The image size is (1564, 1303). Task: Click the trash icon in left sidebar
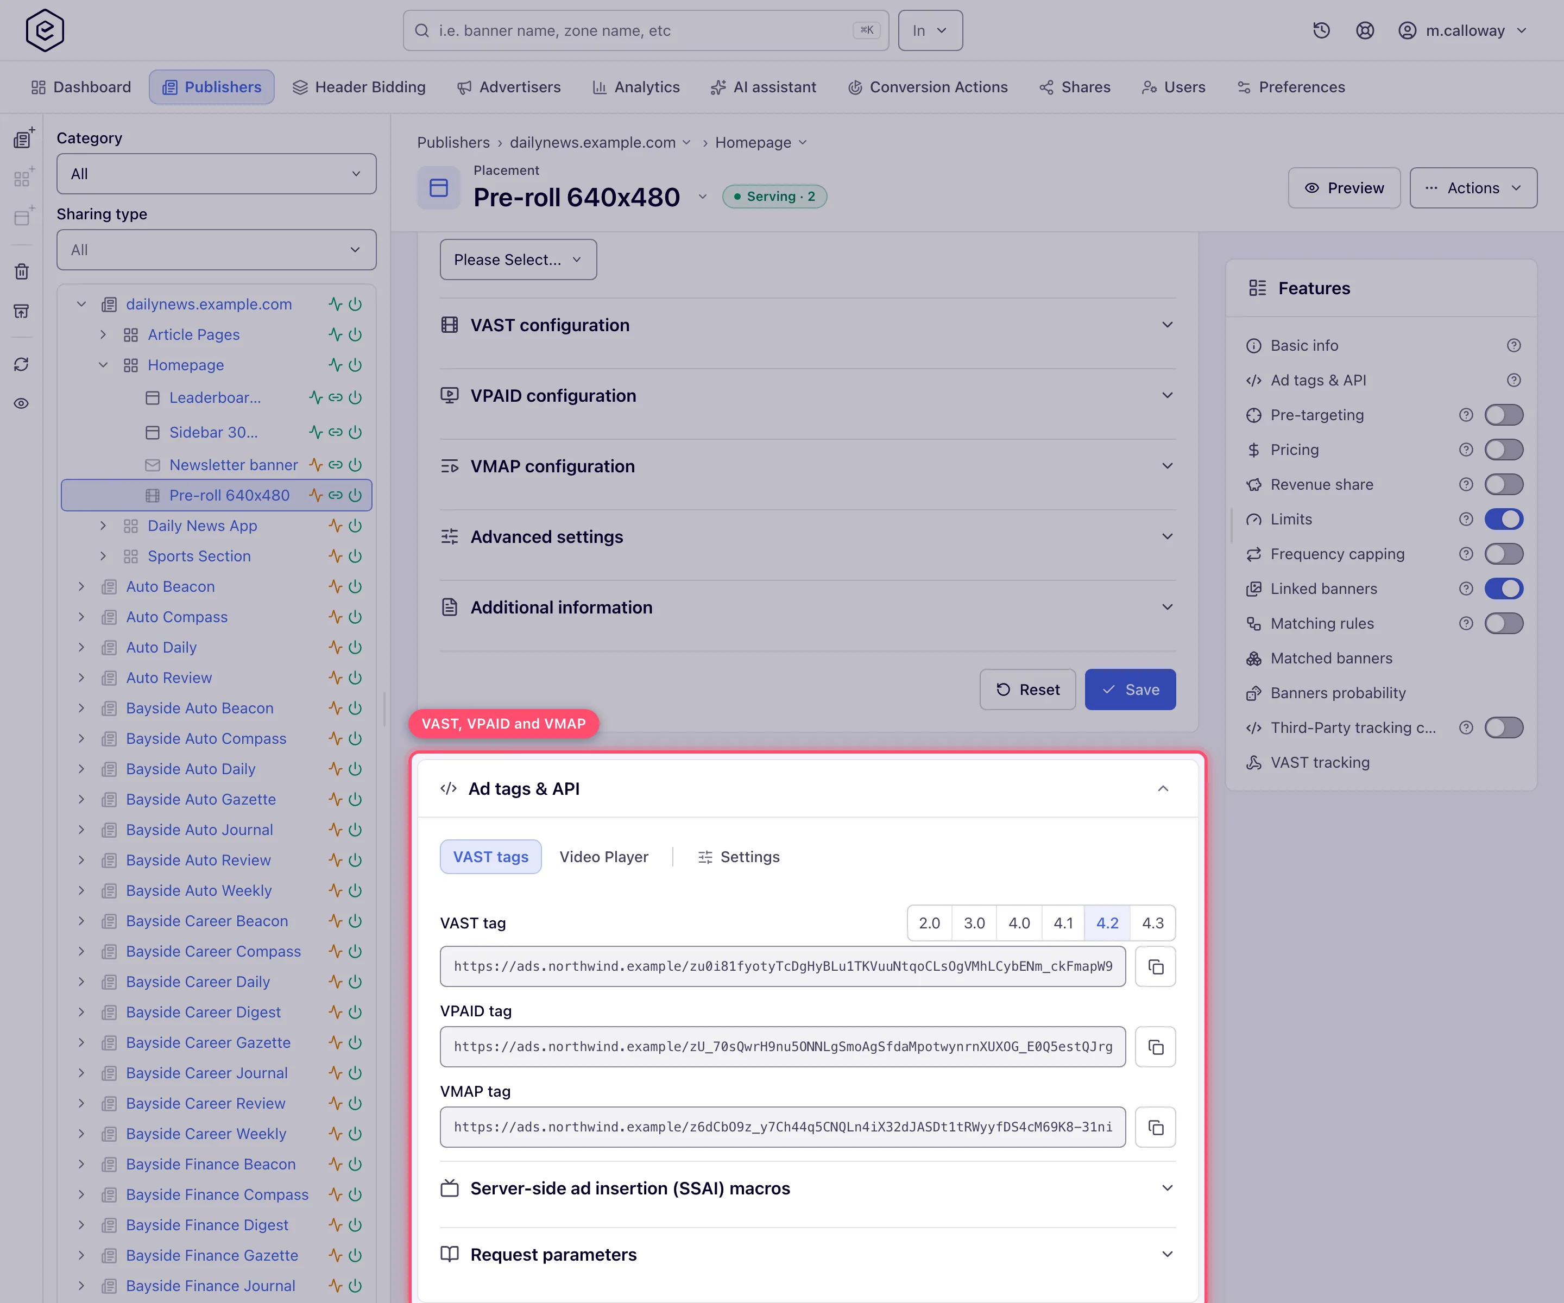pyautogui.click(x=22, y=272)
